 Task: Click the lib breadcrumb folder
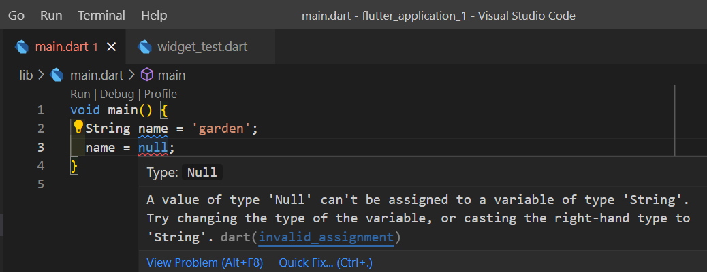pos(26,75)
